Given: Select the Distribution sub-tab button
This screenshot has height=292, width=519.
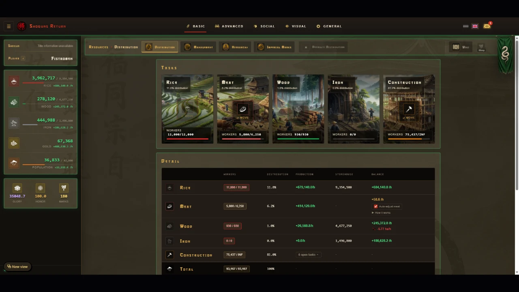Looking at the screenshot, I should [160, 47].
